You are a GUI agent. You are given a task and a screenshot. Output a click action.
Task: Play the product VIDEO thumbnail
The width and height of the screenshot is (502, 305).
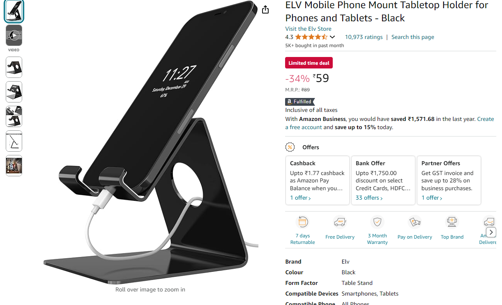[14, 36]
